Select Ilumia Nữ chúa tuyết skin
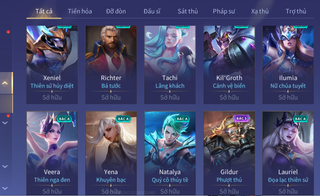Viewport: 320px width, 196px height. 288,65
